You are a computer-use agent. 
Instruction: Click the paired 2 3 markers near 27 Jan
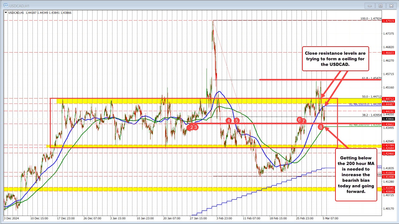[x=193, y=127]
